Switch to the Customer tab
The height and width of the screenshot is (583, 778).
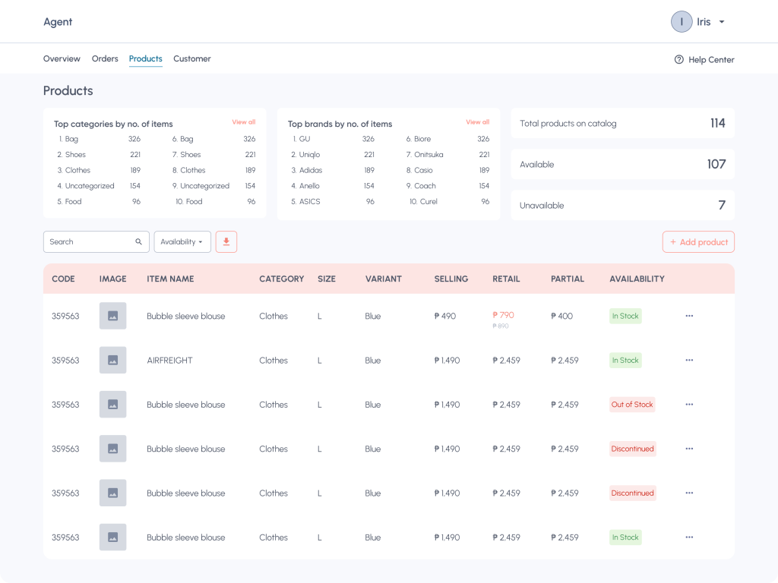click(192, 58)
